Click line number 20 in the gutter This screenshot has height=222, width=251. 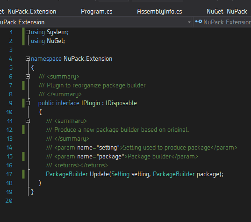[x=9, y=201]
